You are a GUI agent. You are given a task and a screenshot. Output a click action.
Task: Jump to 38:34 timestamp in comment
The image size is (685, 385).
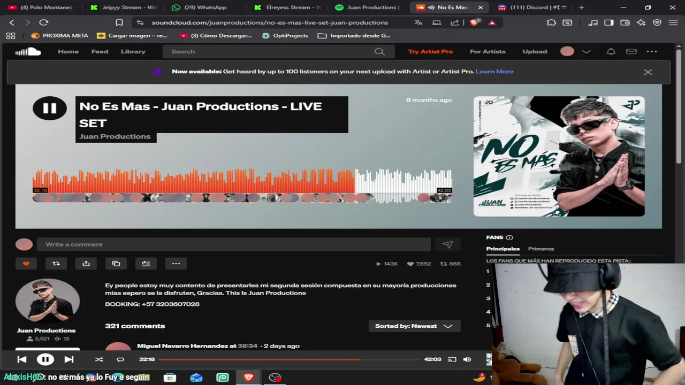pyautogui.click(x=247, y=346)
